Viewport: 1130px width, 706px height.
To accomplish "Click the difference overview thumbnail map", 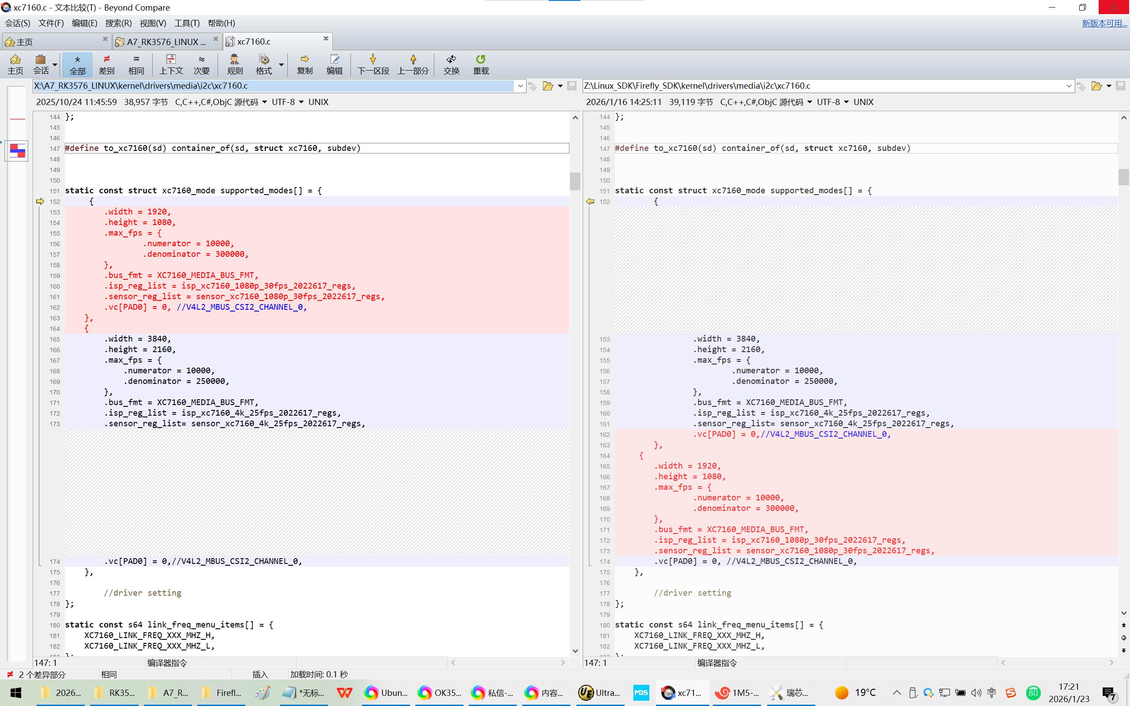I will coord(17,150).
